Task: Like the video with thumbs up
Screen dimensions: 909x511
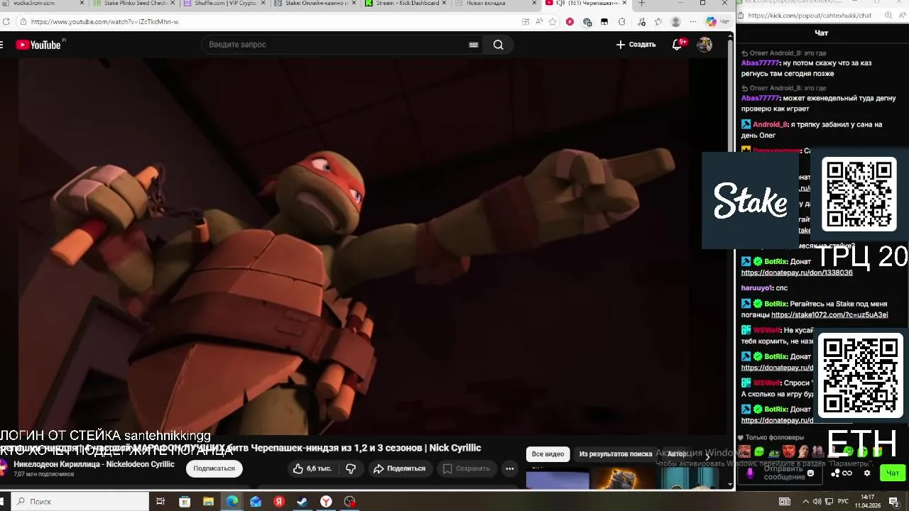Action: 312,468
